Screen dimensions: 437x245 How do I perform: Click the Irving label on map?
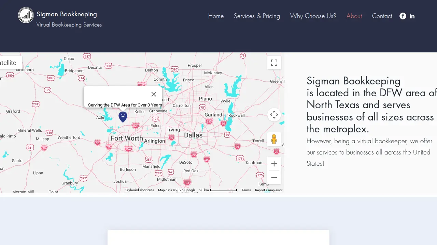[173, 130]
